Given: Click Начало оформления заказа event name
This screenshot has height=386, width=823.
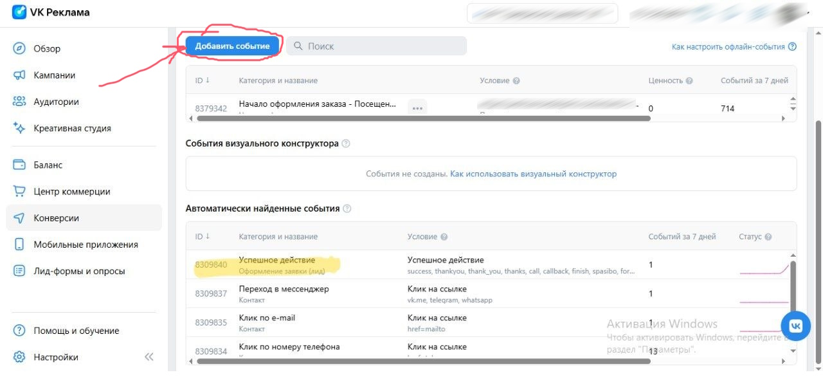Looking at the screenshot, I should (318, 104).
